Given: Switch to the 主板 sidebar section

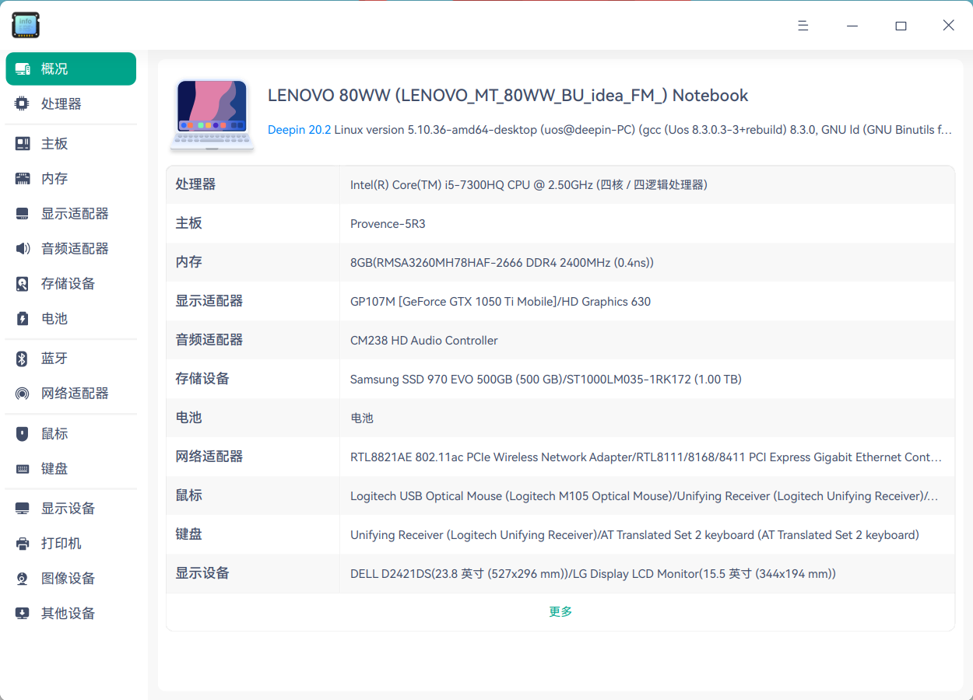Looking at the screenshot, I should pyautogui.click(x=71, y=144).
